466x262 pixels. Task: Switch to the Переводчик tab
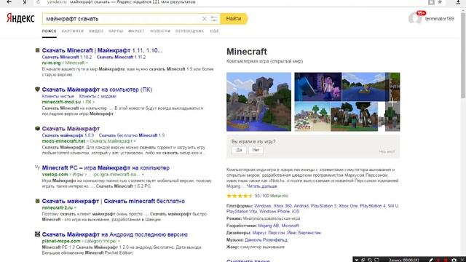click(x=189, y=31)
